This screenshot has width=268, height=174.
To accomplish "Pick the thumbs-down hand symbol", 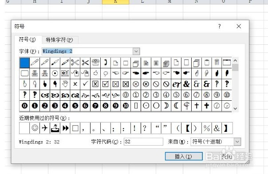I will coord(106,73).
